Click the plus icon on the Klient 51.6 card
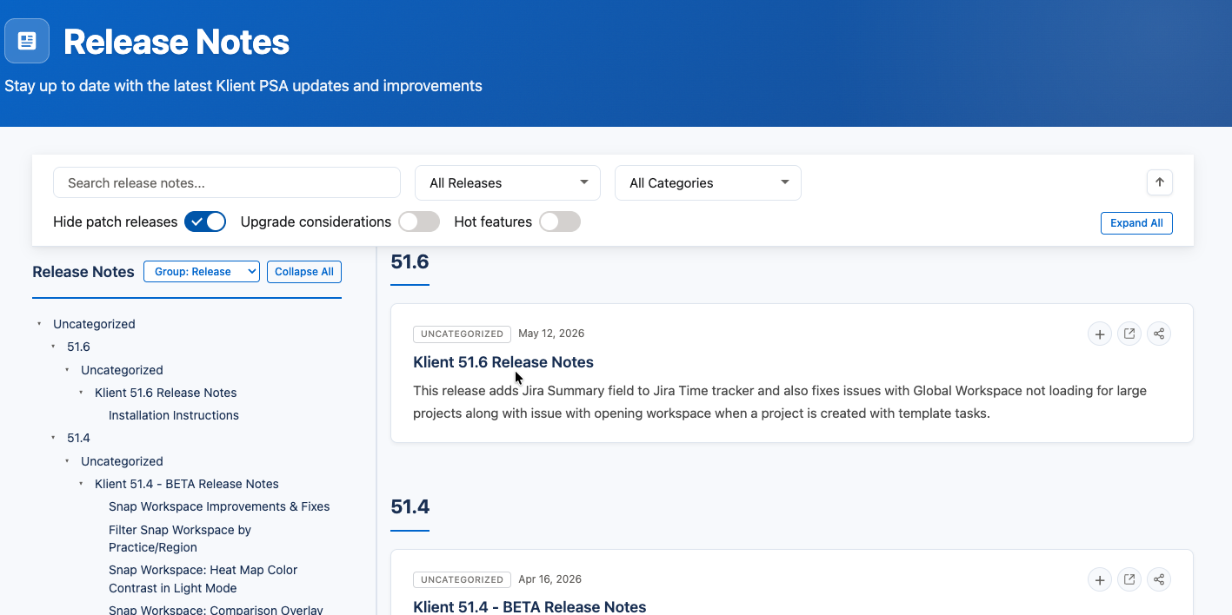Screen dimensions: 1232x615 [1100, 334]
